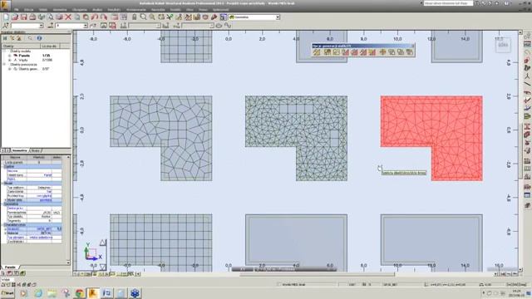Open the Analiza menu
Screen dimensions: 532x299
(97, 9)
